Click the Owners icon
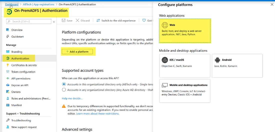 pos(8,92)
